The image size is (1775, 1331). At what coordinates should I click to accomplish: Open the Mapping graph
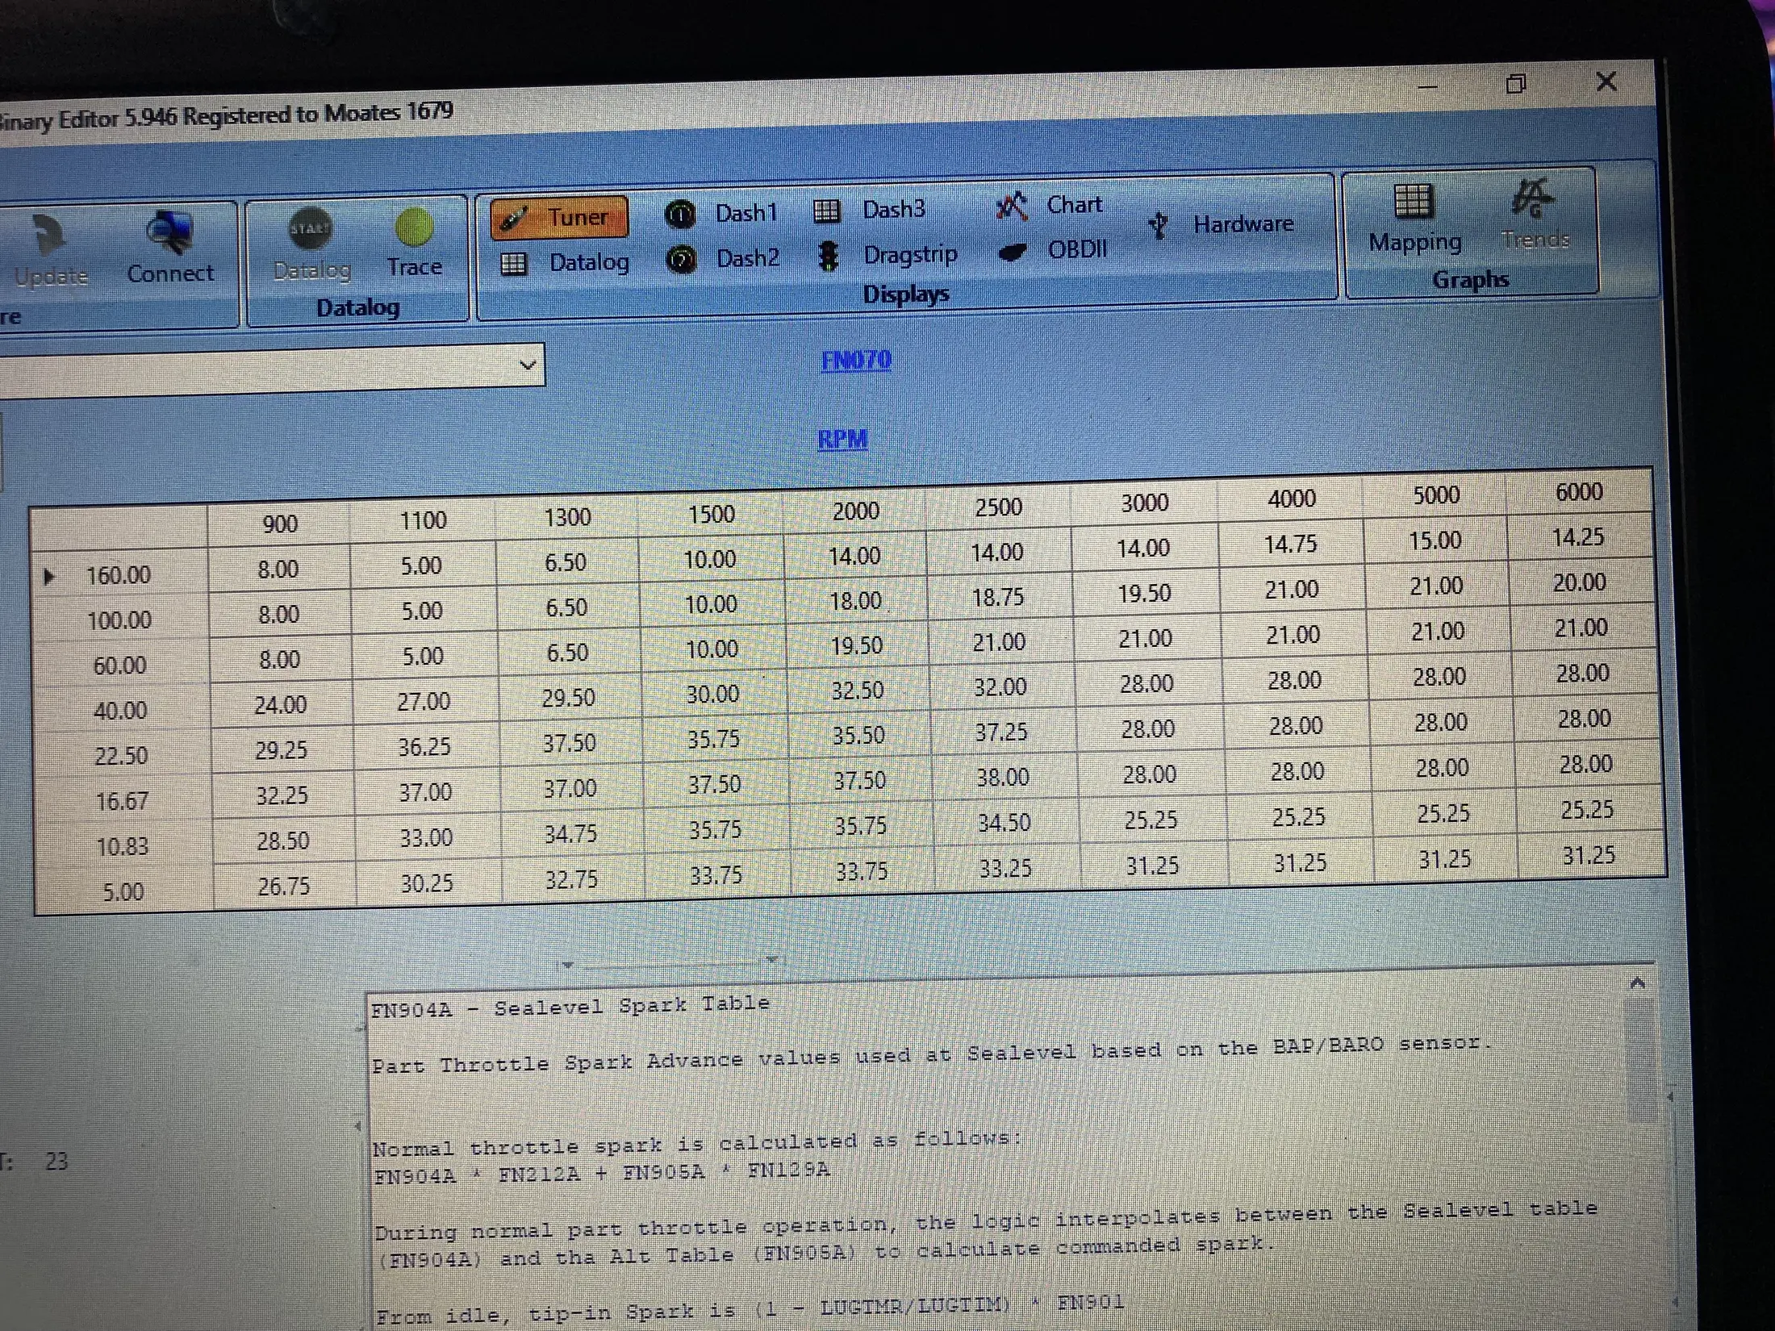tap(1414, 219)
